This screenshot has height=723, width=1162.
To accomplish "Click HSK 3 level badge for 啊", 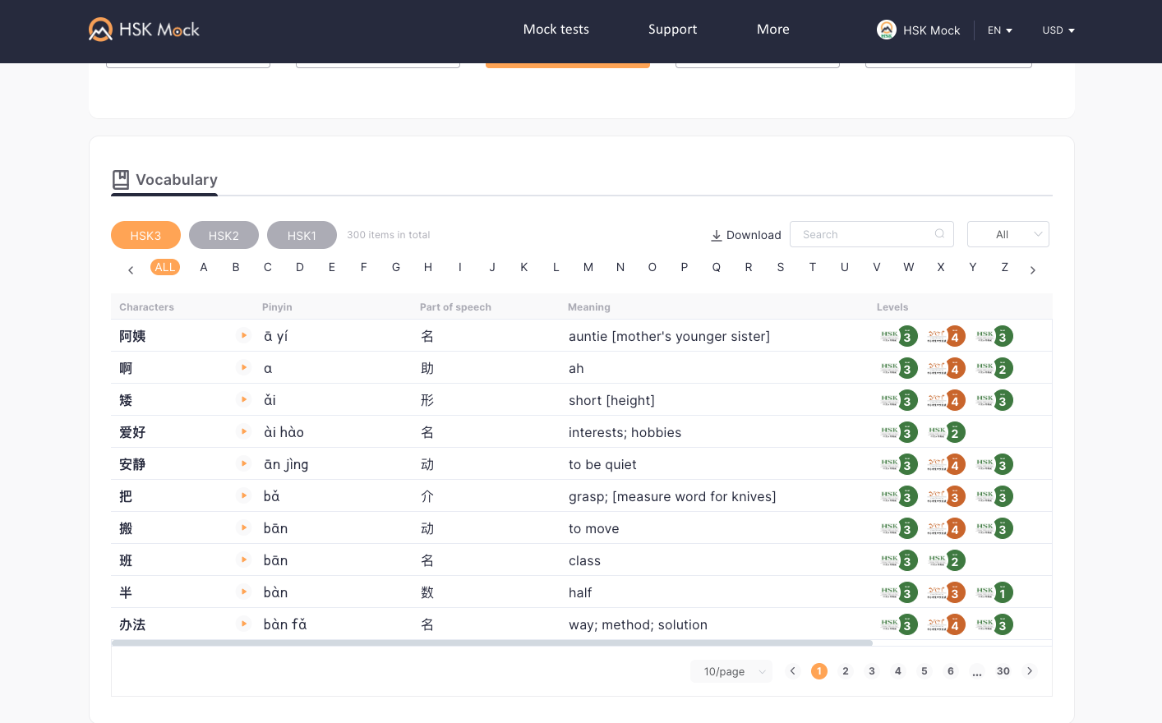I will (899, 368).
